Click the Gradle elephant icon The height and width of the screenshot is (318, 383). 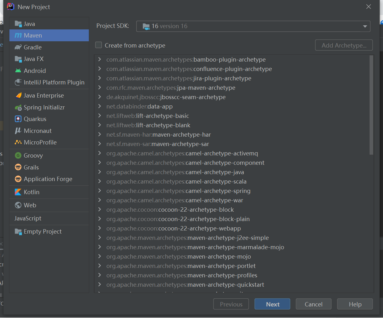18,47
